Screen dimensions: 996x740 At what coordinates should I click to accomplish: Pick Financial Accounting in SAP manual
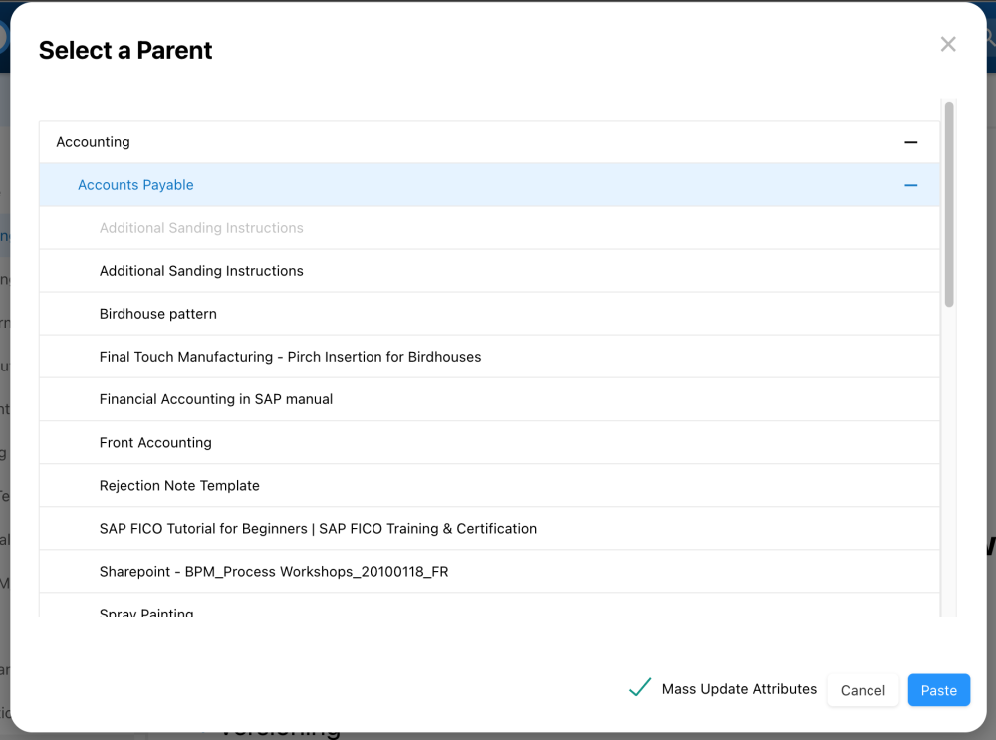[x=216, y=399]
